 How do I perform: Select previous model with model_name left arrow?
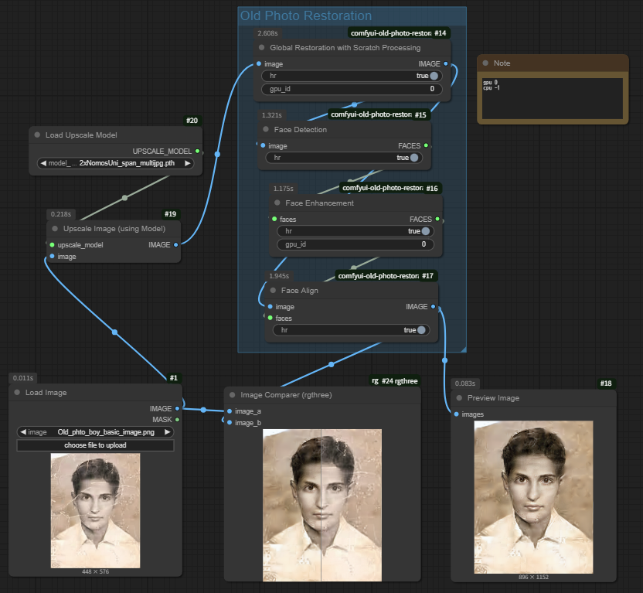click(x=43, y=164)
